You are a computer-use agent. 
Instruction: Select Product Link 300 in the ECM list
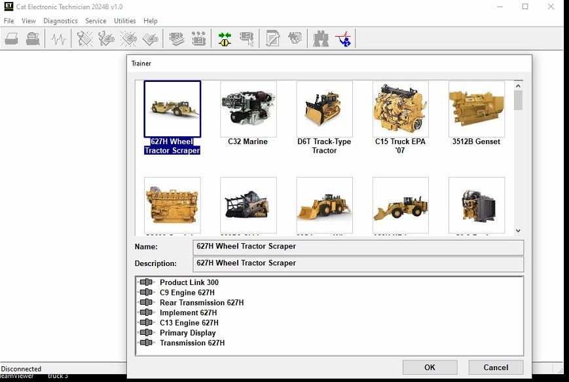point(189,282)
